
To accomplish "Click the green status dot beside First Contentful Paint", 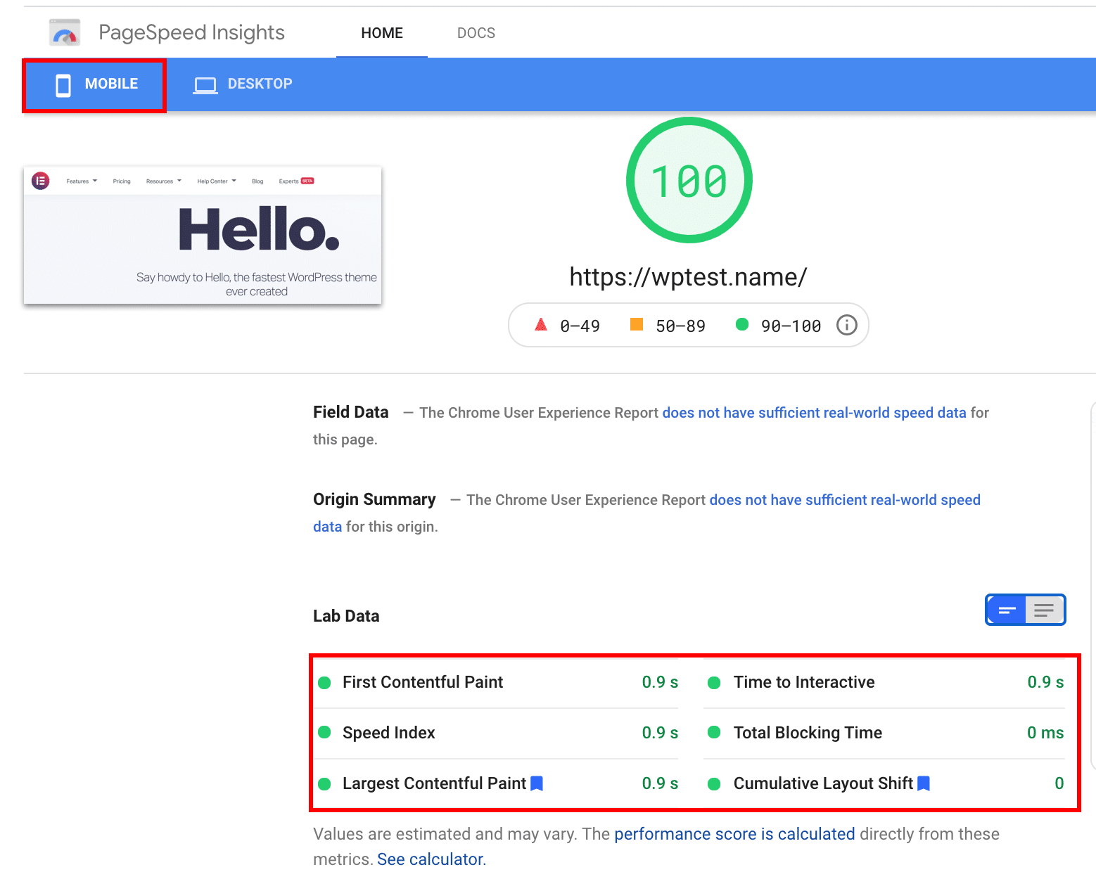I will 324,682.
